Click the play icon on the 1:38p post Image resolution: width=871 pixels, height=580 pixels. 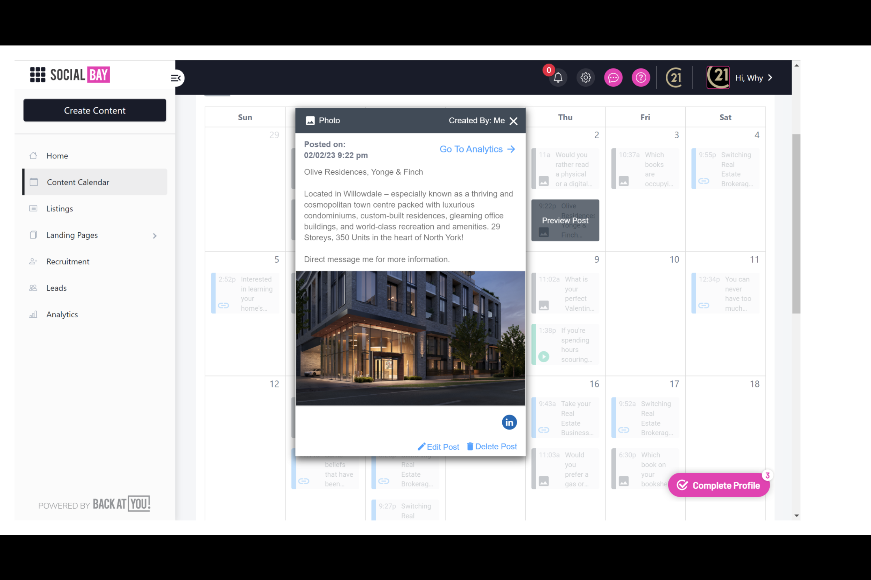(544, 356)
